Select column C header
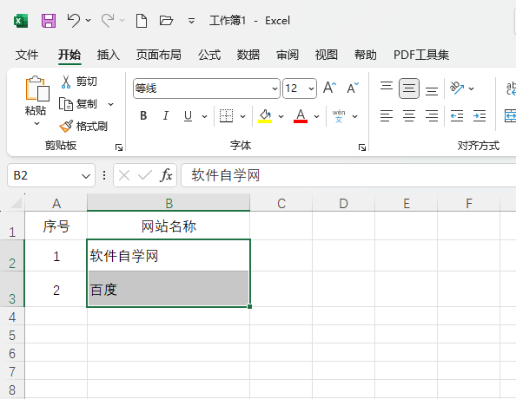Image resolution: width=516 pixels, height=399 pixels. point(281,204)
